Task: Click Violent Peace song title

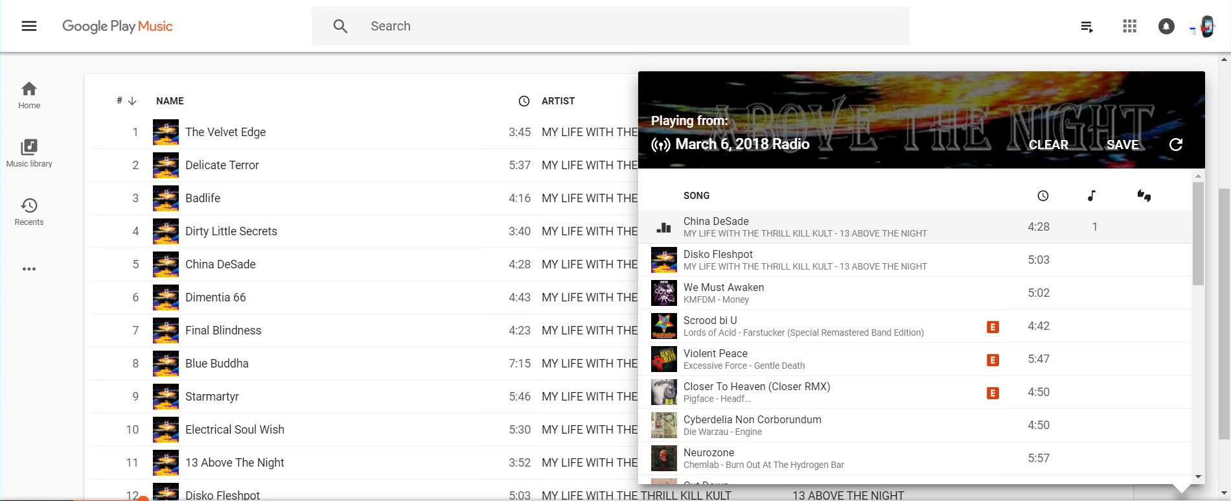Action: [715, 353]
